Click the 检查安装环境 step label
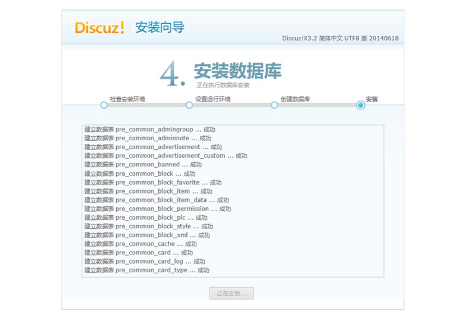 (x=127, y=99)
